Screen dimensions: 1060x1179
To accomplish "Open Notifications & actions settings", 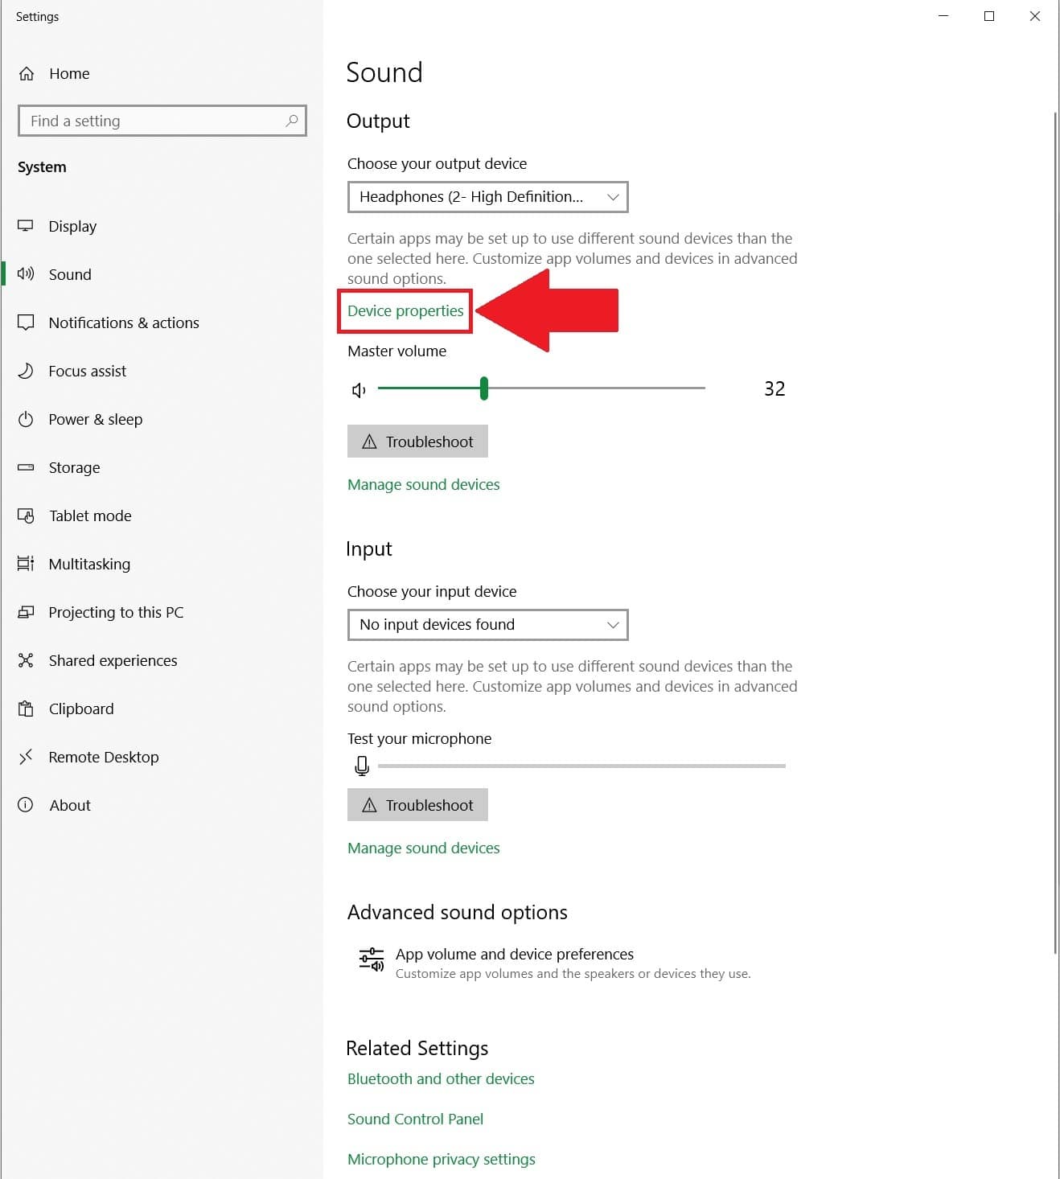I will [x=123, y=322].
